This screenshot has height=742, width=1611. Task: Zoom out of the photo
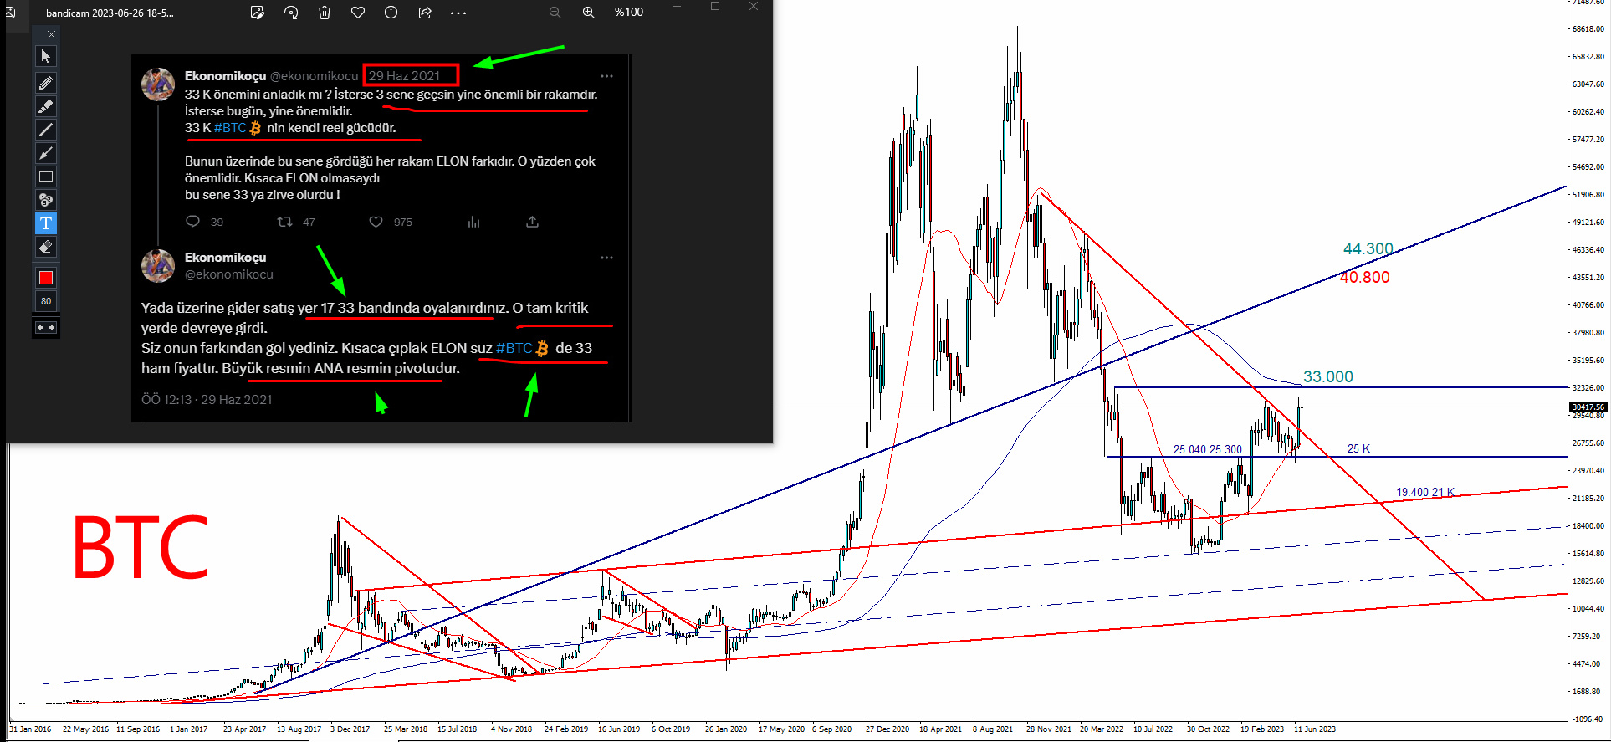[555, 13]
